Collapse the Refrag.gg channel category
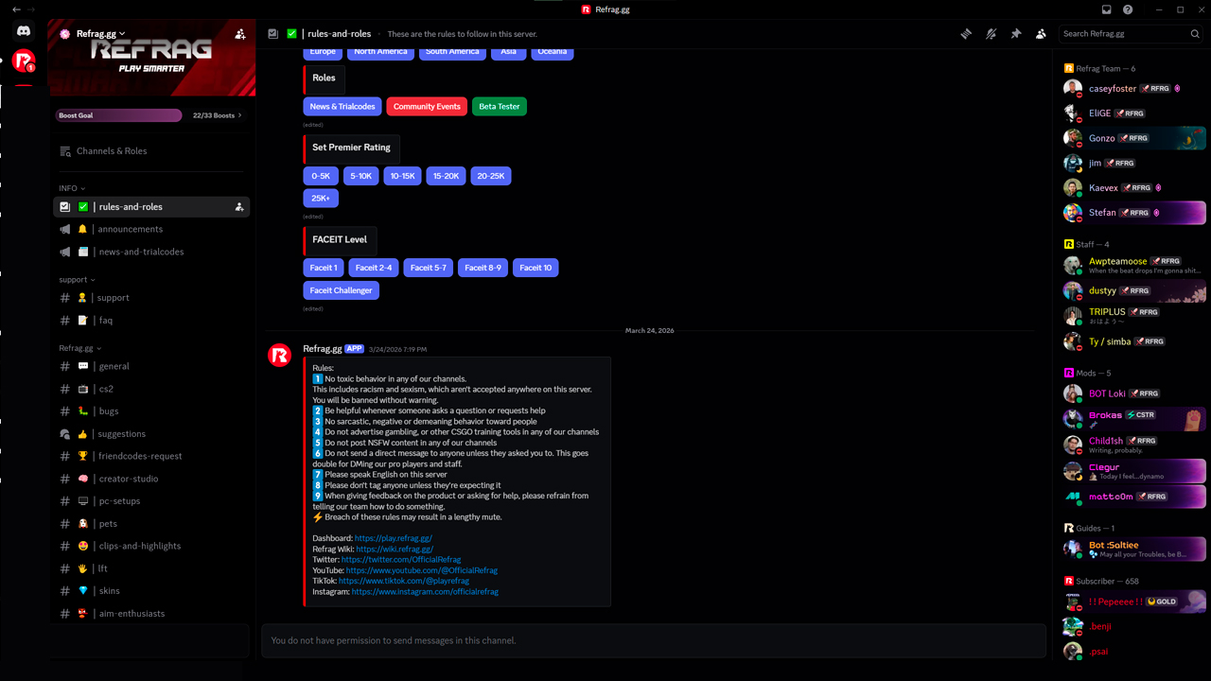The height and width of the screenshot is (681, 1211). tap(79, 348)
